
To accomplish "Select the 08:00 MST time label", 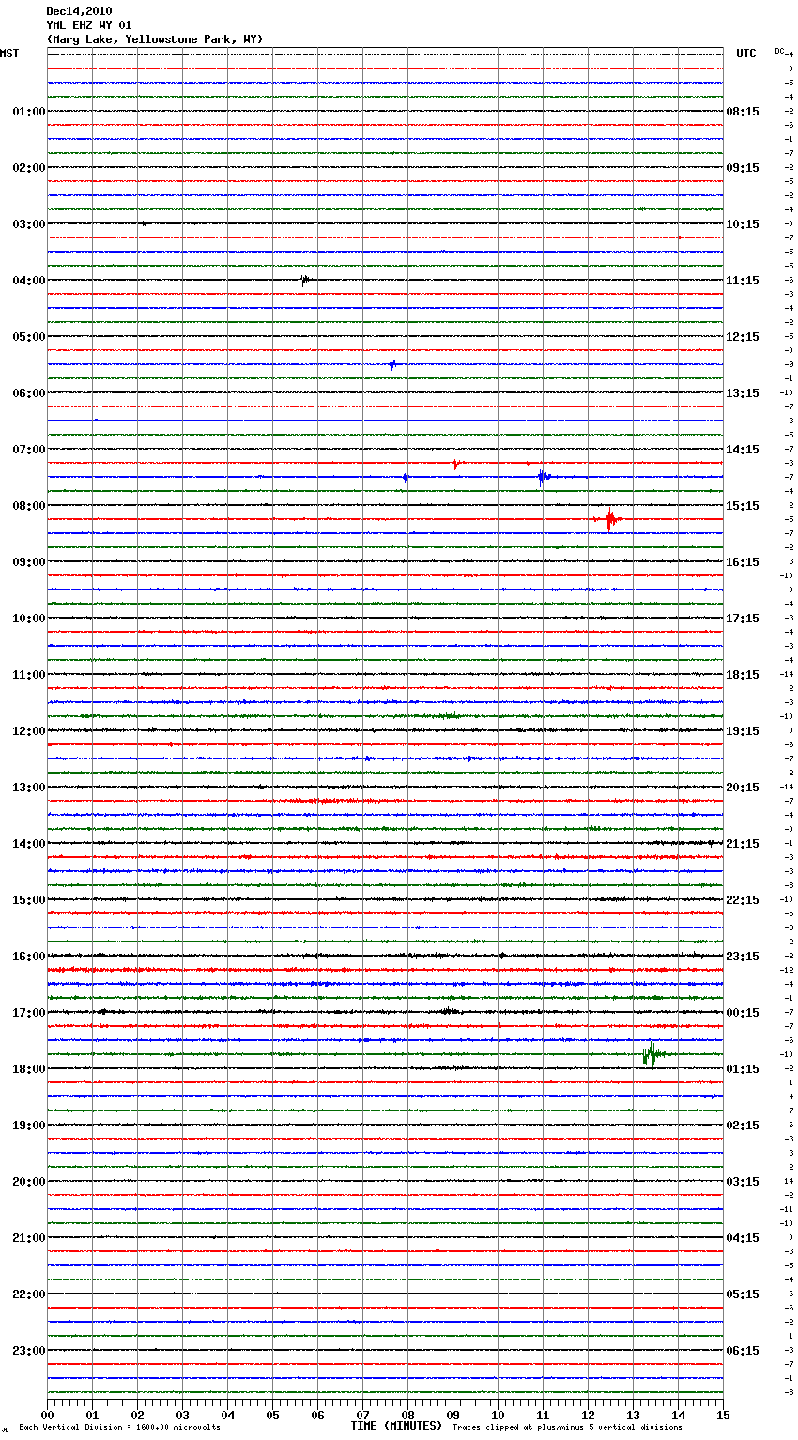I will tap(28, 506).
